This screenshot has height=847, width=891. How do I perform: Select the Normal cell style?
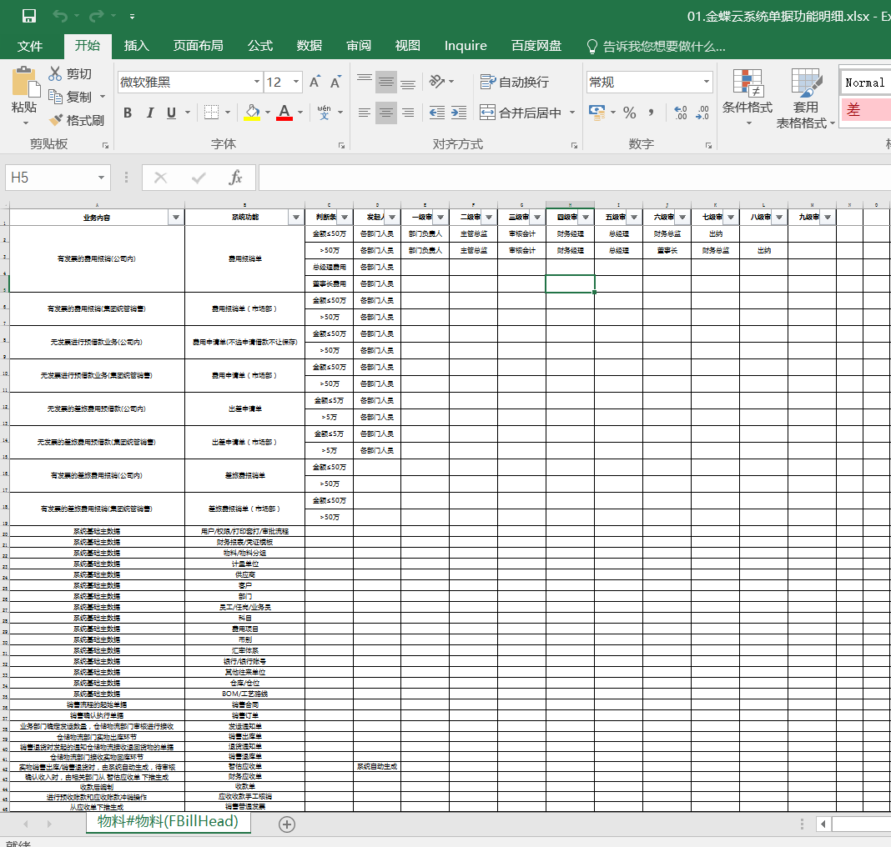[864, 83]
